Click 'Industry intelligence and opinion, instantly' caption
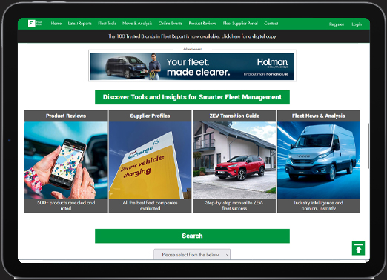The image size is (387, 280). tap(319, 205)
